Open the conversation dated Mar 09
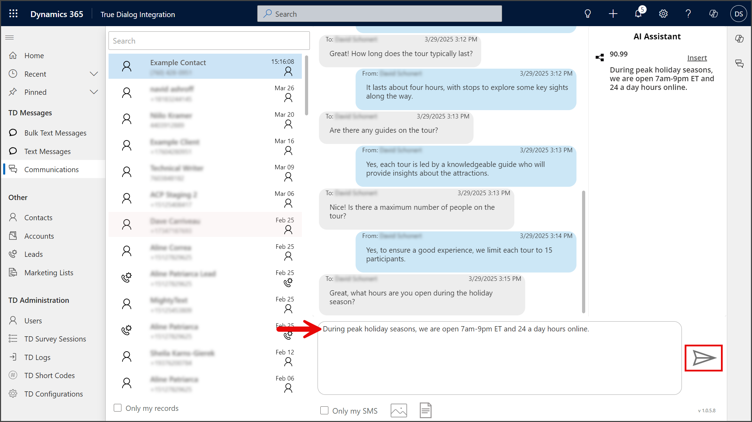This screenshot has width=752, height=422. (205, 172)
